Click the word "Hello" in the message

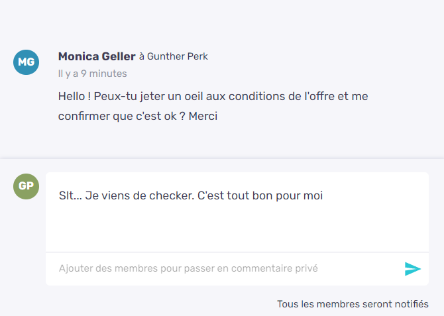tap(72, 96)
